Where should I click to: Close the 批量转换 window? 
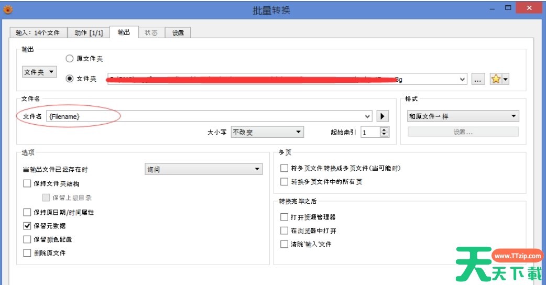coord(529,8)
